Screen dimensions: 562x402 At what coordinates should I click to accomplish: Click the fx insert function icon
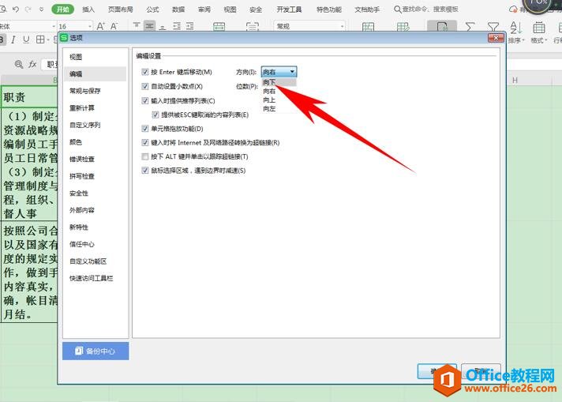coord(32,64)
